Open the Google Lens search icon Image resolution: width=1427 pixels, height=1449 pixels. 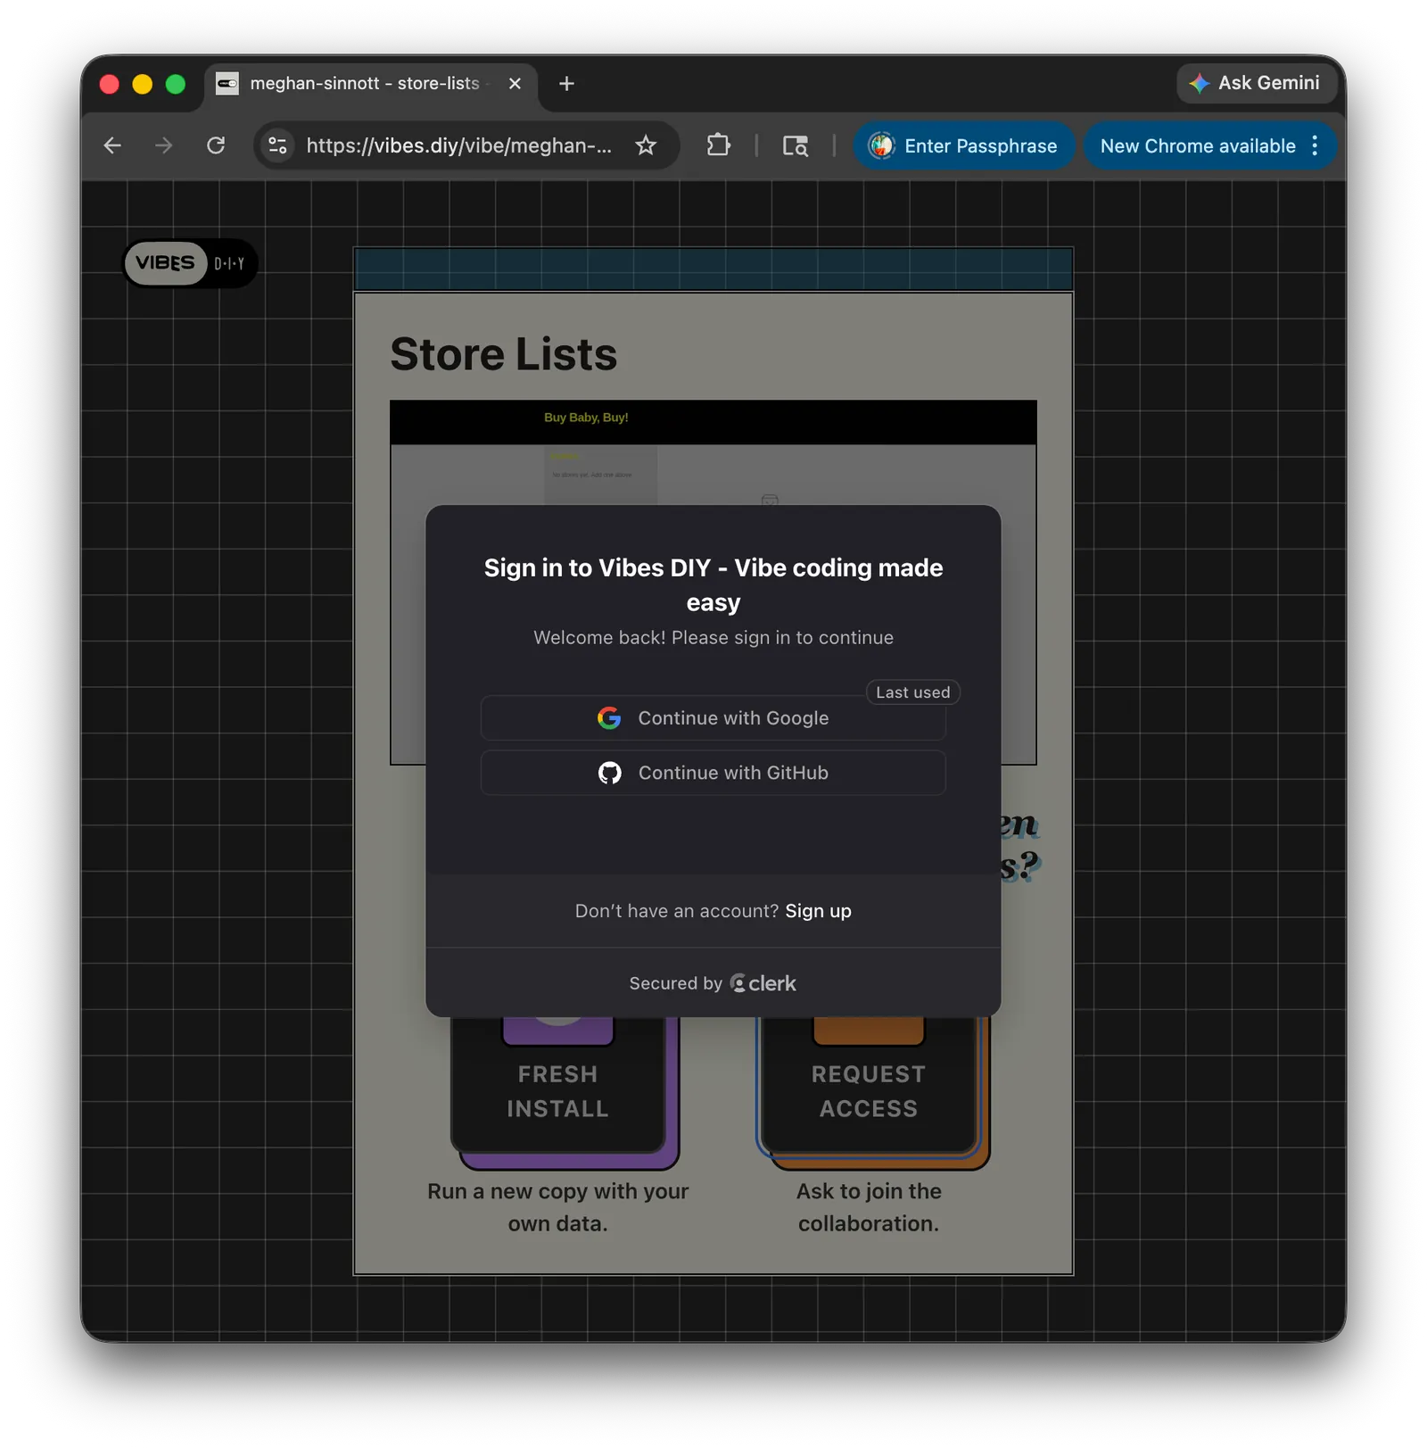(x=795, y=145)
